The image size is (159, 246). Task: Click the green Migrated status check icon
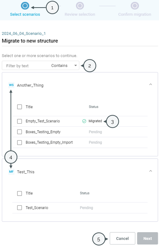[84, 121]
